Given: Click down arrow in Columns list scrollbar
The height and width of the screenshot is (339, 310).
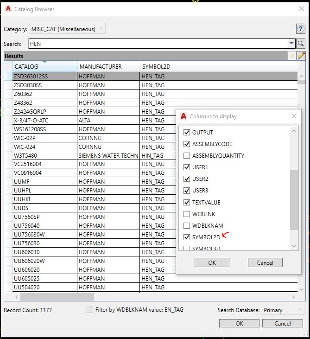Looking at the screenshot, I should coord(294,246).
